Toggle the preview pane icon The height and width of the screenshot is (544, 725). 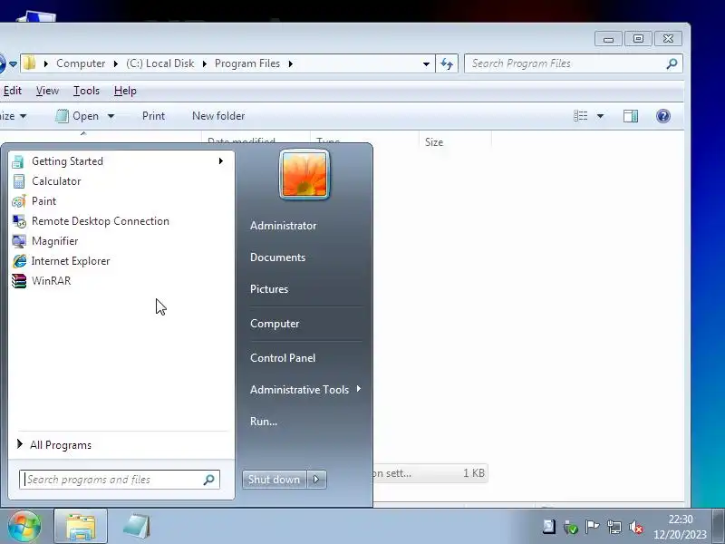[x=631, y=116]
